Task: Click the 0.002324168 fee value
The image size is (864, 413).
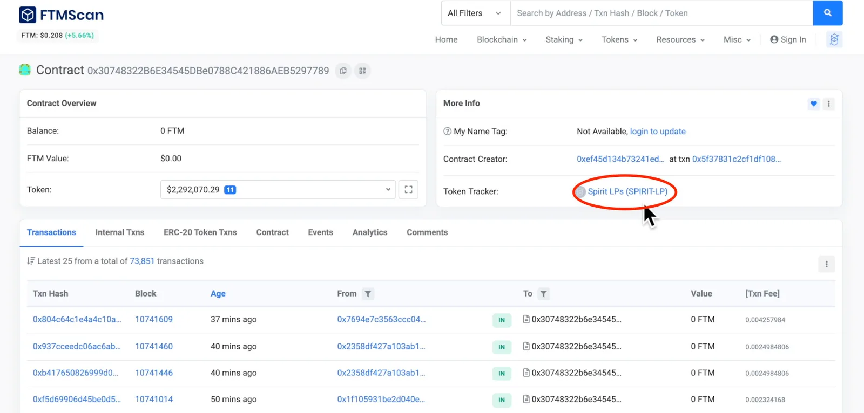Action: (x=765, y=400)
